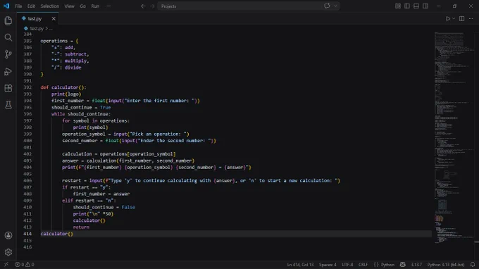Viewport: 479px width, 269px height.
Task: Open Copilot dropdown chevron in title bar
Action: [x=335, y=6]
